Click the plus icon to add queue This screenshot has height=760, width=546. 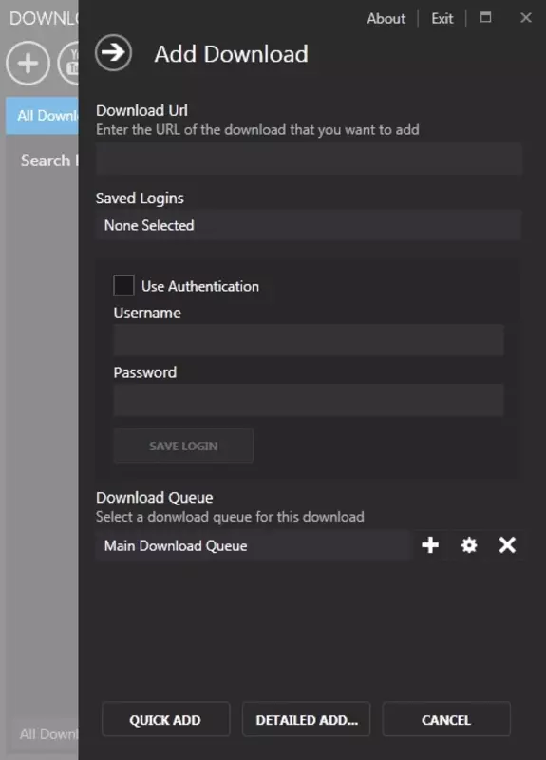coord(430,545)
